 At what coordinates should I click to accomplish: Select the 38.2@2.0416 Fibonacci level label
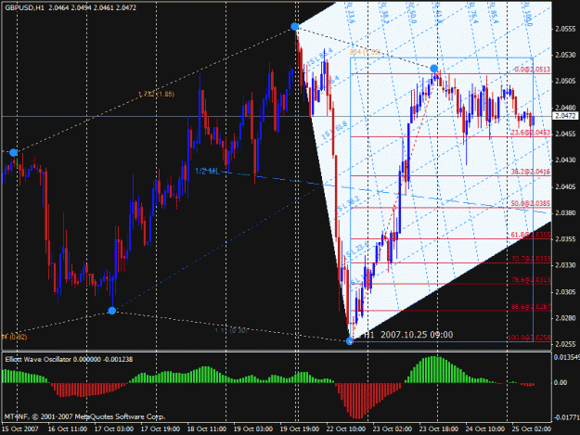tap(531, 172)
